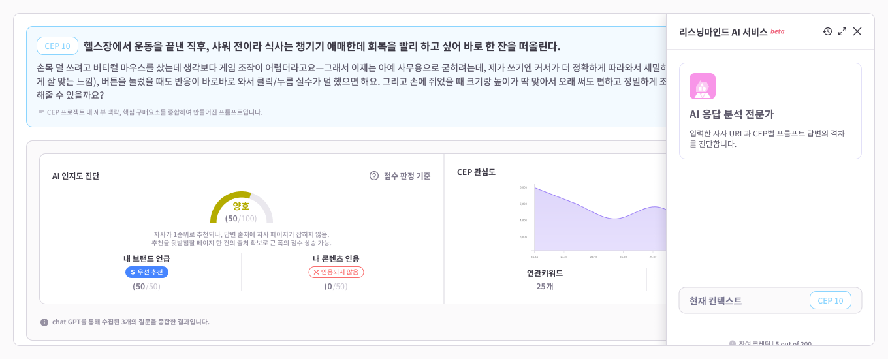The height and width of the screenshot is (359, 888).
Task: Click the info icon beside chat GPT note
Action: tap(44, 322)
